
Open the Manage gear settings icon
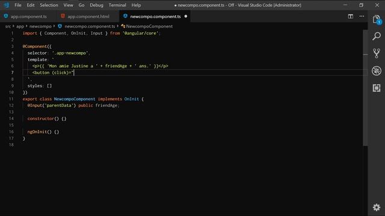[x=377, y=207]
